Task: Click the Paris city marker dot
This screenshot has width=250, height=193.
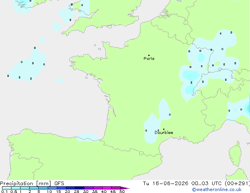Action: (x=149, y=55)
